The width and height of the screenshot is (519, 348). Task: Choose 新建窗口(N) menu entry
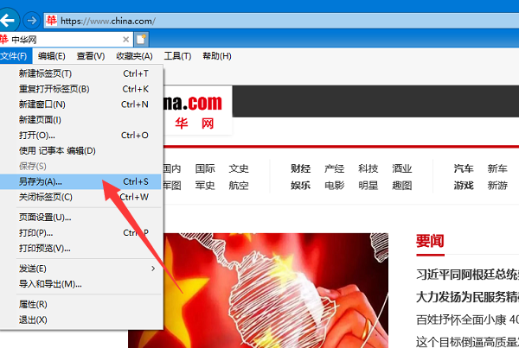(x=80, y=104)
